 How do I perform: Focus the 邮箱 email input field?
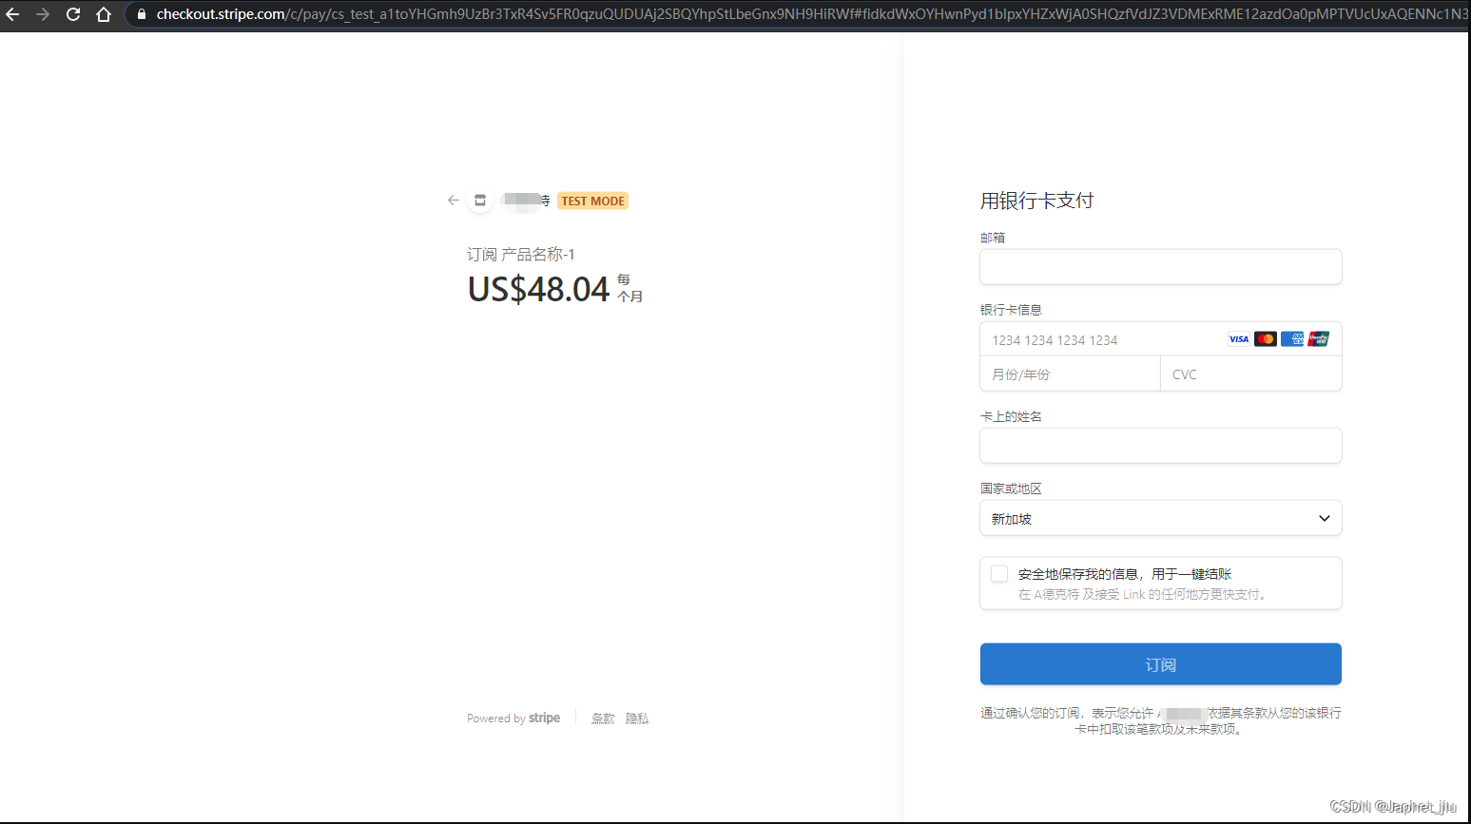1161,267
